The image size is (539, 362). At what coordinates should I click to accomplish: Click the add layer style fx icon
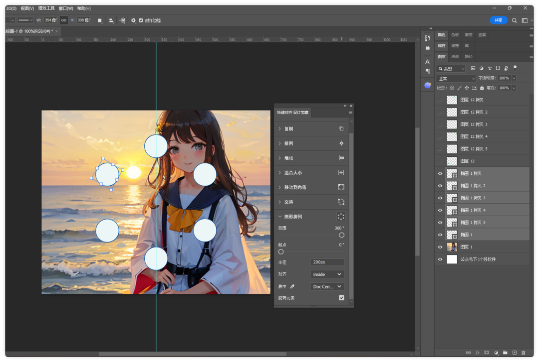tap(477, 353)
